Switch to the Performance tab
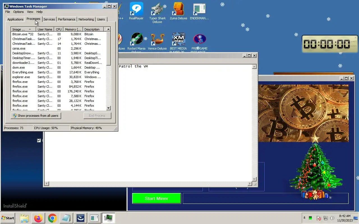The image size is (359, 224). click(66, 19)
